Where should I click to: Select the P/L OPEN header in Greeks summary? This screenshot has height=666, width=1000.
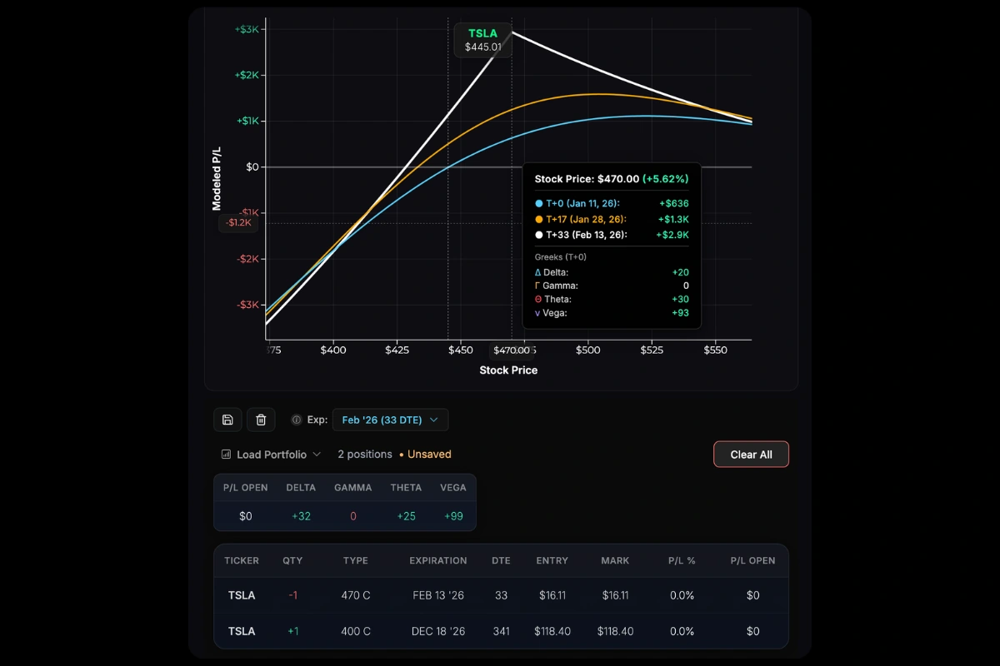coord(244,487)
